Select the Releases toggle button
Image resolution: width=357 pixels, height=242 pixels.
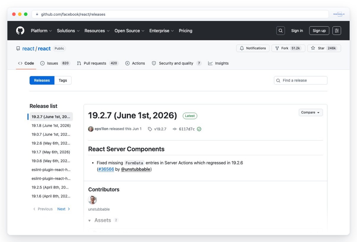click(x=42, y=80)
